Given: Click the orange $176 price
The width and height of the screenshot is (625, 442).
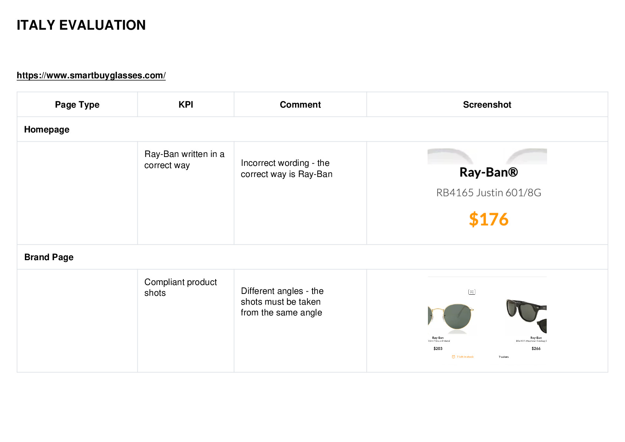Looking at the screenshot, I should click(x=488, y=219).
